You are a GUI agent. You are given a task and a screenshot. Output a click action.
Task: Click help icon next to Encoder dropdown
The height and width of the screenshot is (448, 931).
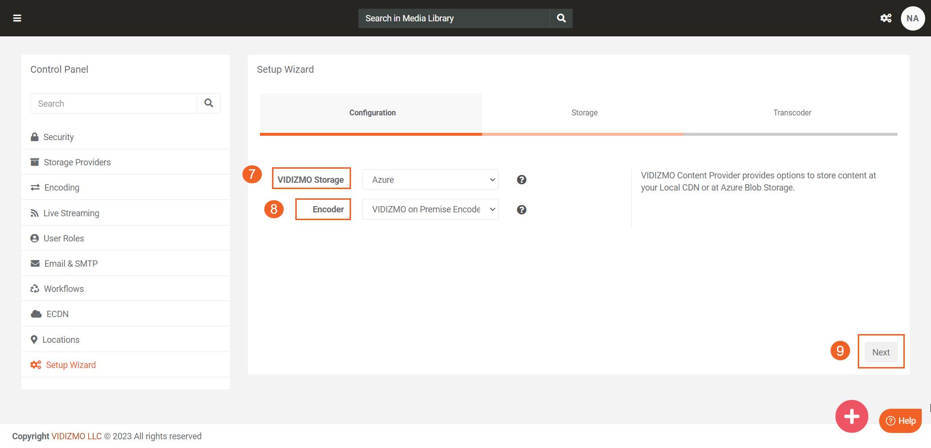tap(521, 210)
